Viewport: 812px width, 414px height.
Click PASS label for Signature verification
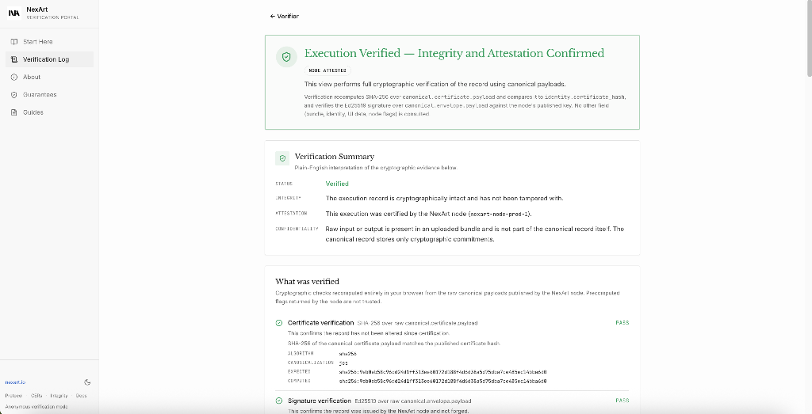622,400
